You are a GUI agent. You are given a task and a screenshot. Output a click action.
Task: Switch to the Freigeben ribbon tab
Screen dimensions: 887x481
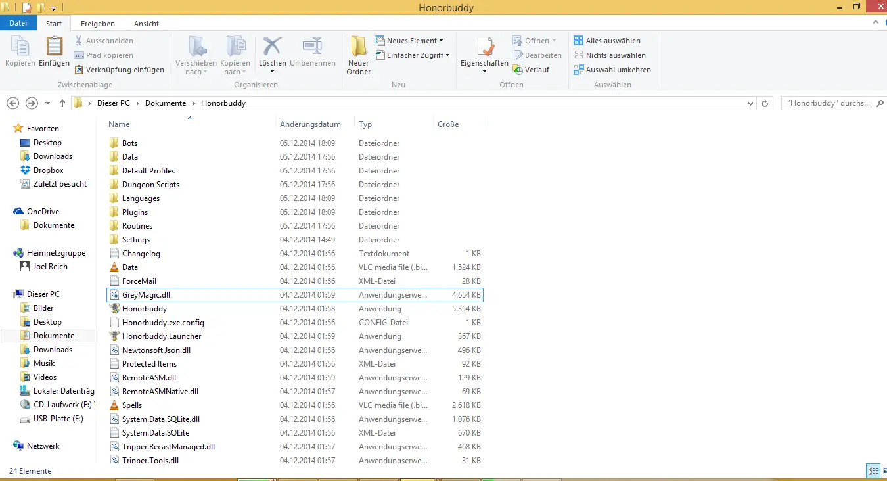[x=98, y=24]
